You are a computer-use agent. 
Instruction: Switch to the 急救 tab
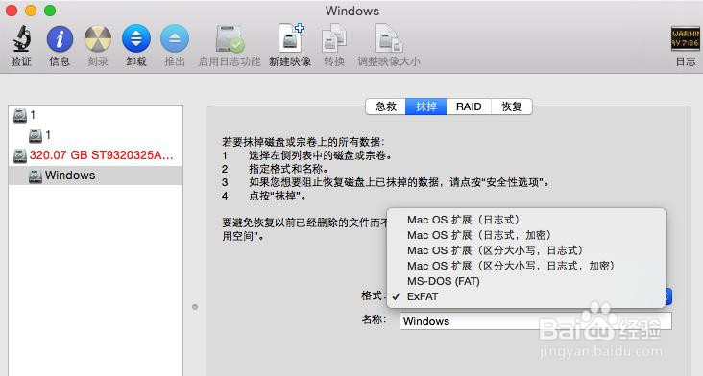click(385, 106)
